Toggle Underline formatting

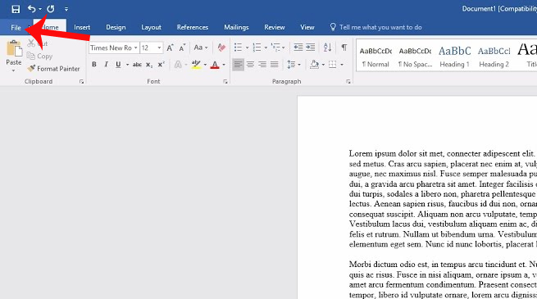click(118, 65)
